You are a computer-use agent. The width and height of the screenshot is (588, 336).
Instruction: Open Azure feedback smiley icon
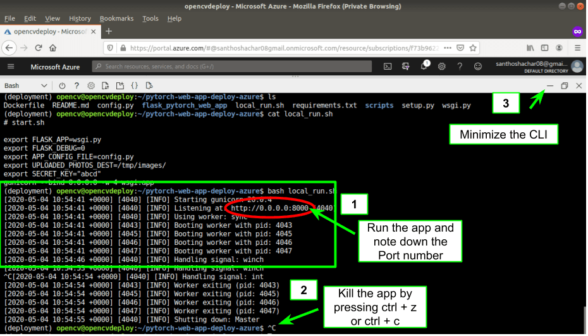(x=478, y=66)
